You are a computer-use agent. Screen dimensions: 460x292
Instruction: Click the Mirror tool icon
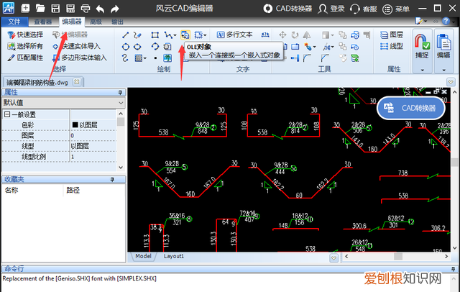[x=307, y=35]
